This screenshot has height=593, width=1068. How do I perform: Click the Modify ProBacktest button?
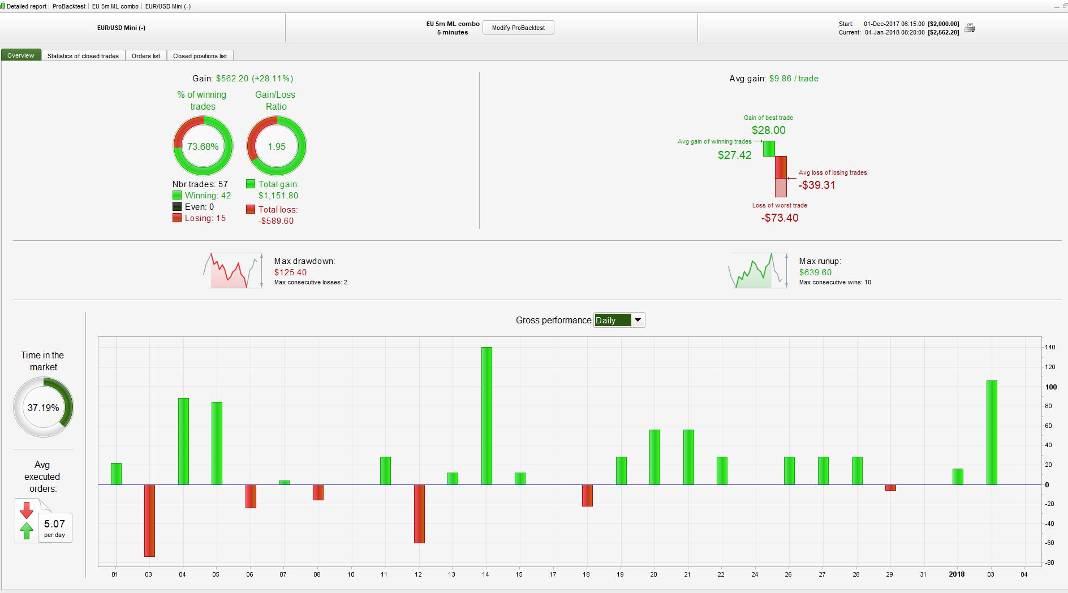click(518, 28)
